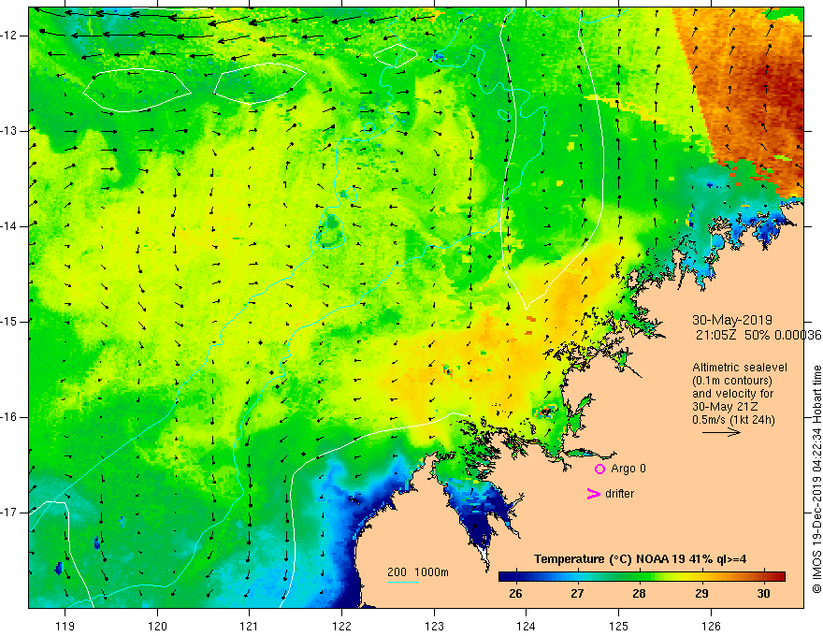Viewport: 823px width, 636px height.
Task: Click the temperature color bar at 28
Action: [x=640, y=576]
